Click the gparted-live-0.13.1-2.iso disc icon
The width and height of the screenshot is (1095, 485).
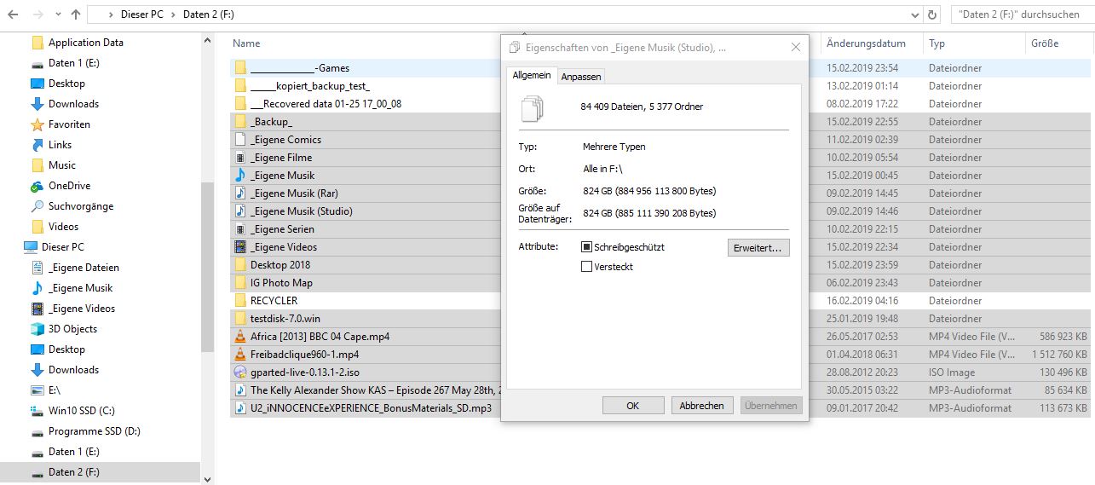point(240,372)
